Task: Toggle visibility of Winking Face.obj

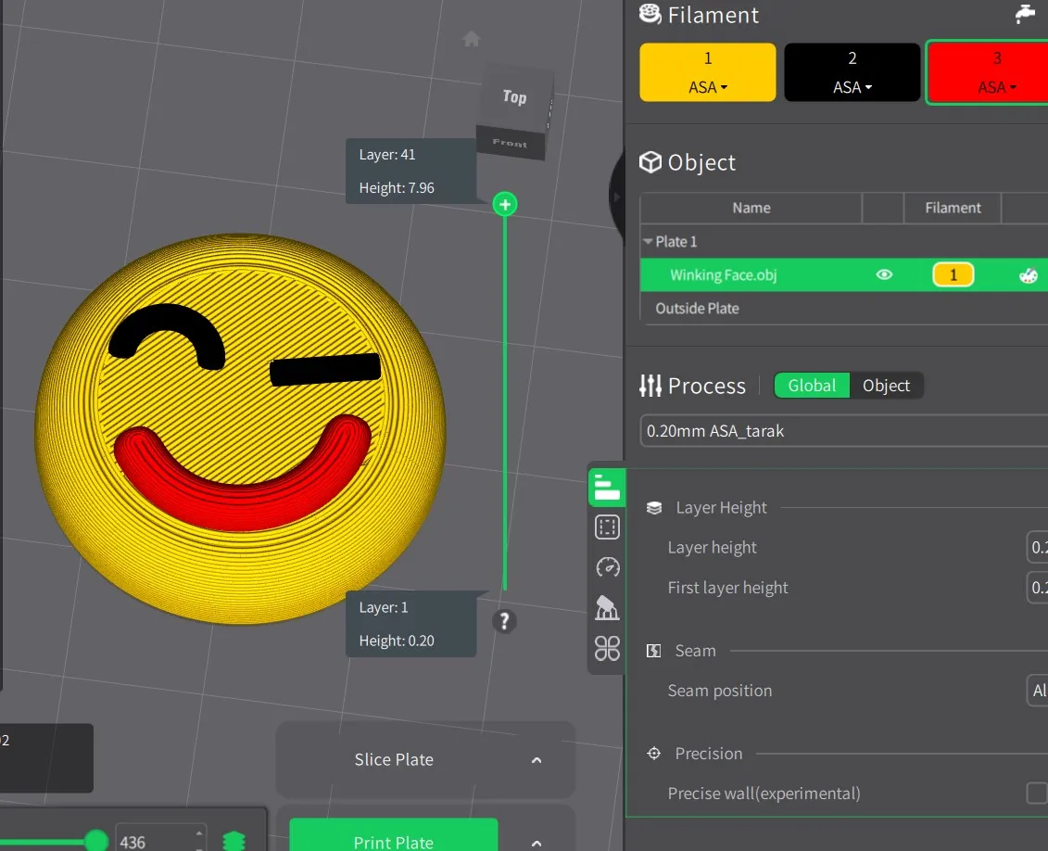Action: (x=884, y=275)
